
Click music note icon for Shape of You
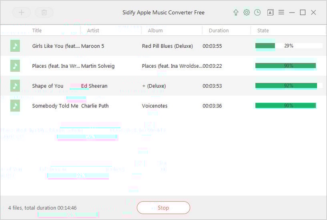coord(15,86)
